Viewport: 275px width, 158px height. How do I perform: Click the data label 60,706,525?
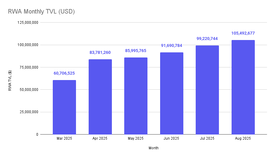click(64, 73)
